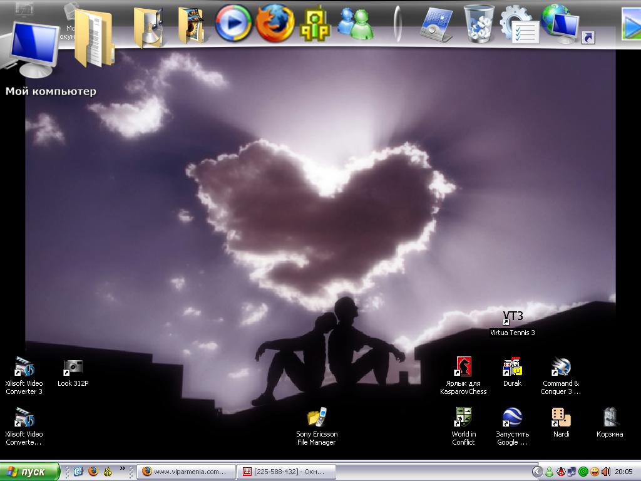Show hidden system tray icons
Image resolution: width=641 pixels, height=481 pixels.
click(537, 472)
